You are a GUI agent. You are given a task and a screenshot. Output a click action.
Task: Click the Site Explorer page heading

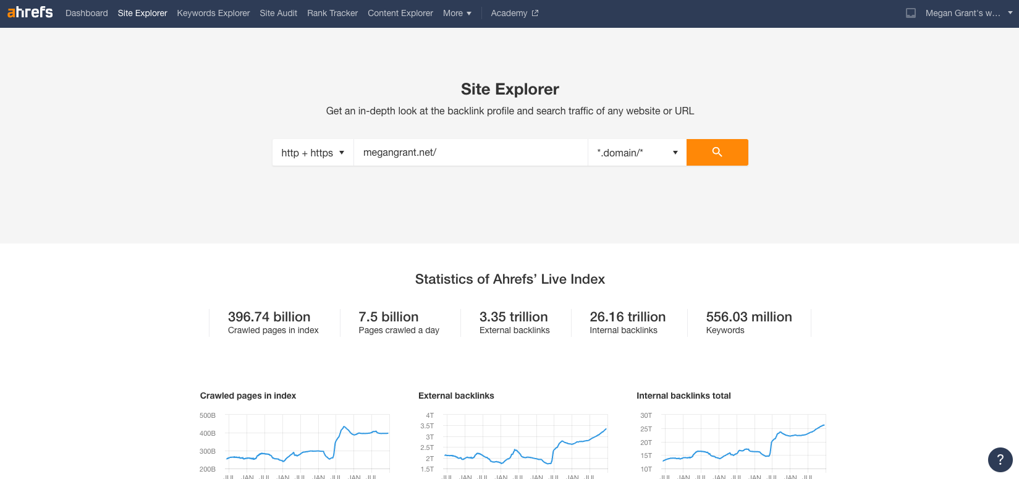pos(510,89)
